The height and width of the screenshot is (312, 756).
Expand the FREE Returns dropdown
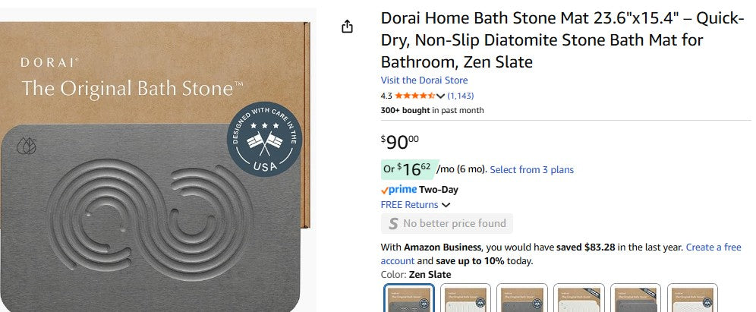coord(446,205)
